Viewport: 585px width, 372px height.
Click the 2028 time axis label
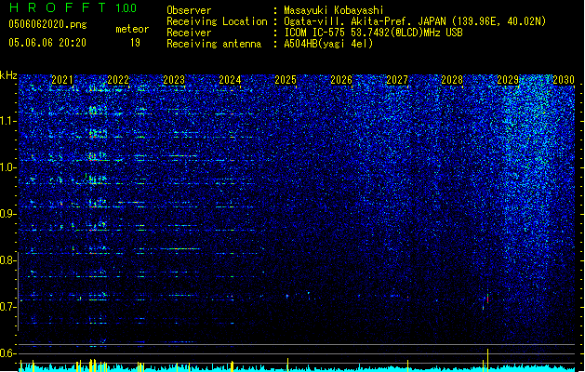coord(452,80)
